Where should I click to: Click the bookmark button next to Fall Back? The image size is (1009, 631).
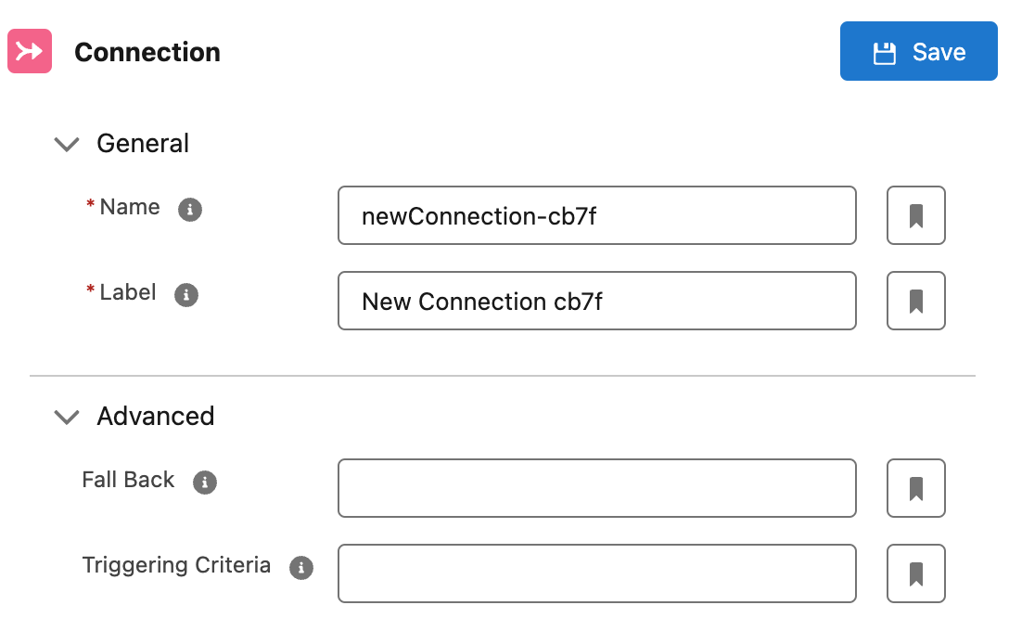(x=915, y=488)
